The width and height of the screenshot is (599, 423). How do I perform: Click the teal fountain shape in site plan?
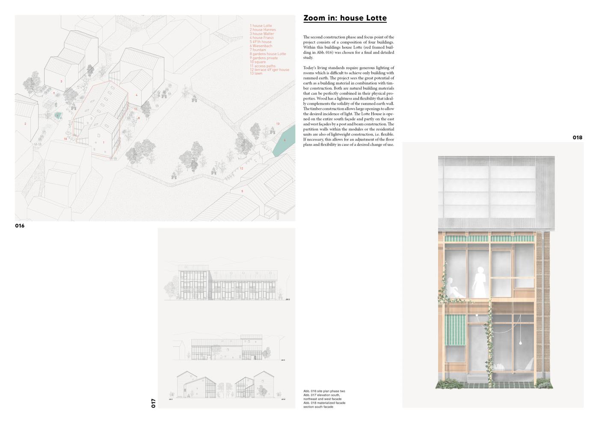[x=58, y=115]
